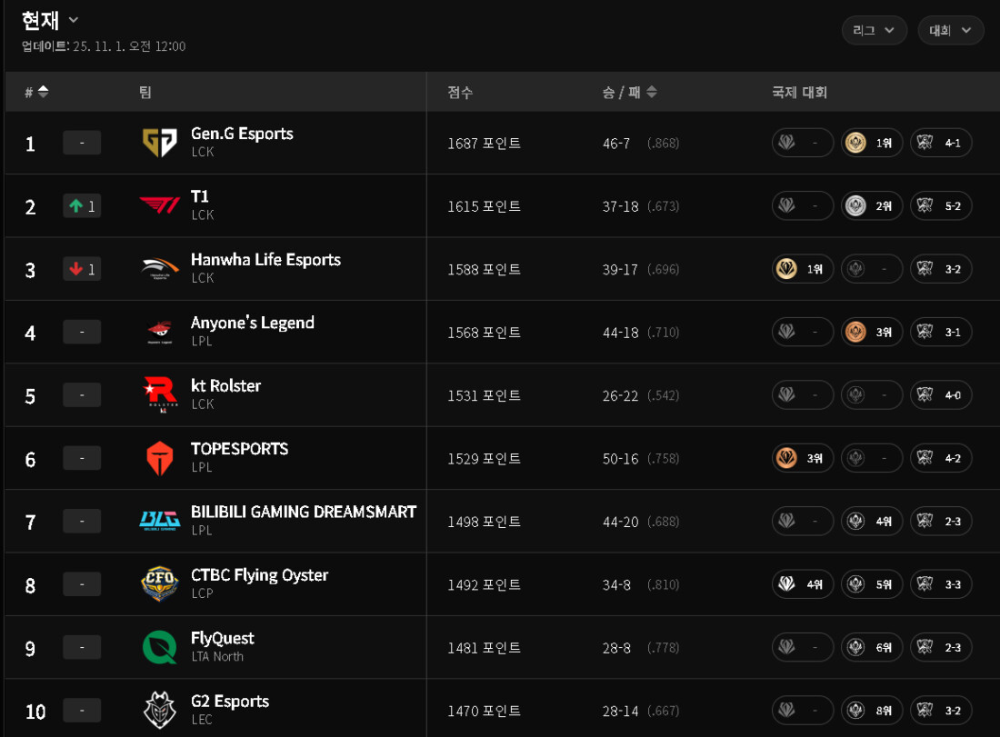Open the 대회 filter dropdown
The width and height of the screenshot is (1000, 737).
[x=950, y=30]
